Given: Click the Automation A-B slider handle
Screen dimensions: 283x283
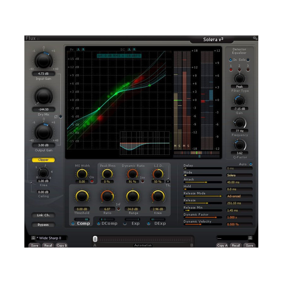Looking at the screenshot, I should (x=95, y=239).
